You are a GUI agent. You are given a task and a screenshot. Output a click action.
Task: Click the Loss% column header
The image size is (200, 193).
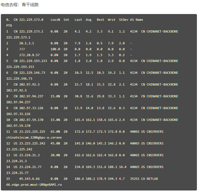point(55,20)
